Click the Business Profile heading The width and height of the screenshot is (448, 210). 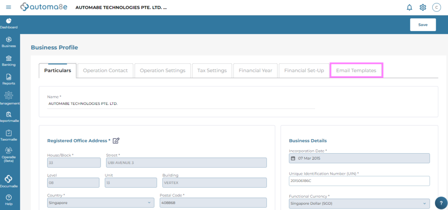pos(54,48)
